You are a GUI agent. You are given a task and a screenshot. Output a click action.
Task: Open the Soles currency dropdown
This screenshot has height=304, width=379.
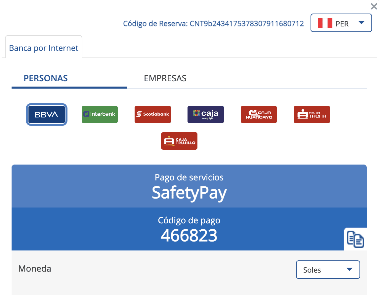[328, 270]
